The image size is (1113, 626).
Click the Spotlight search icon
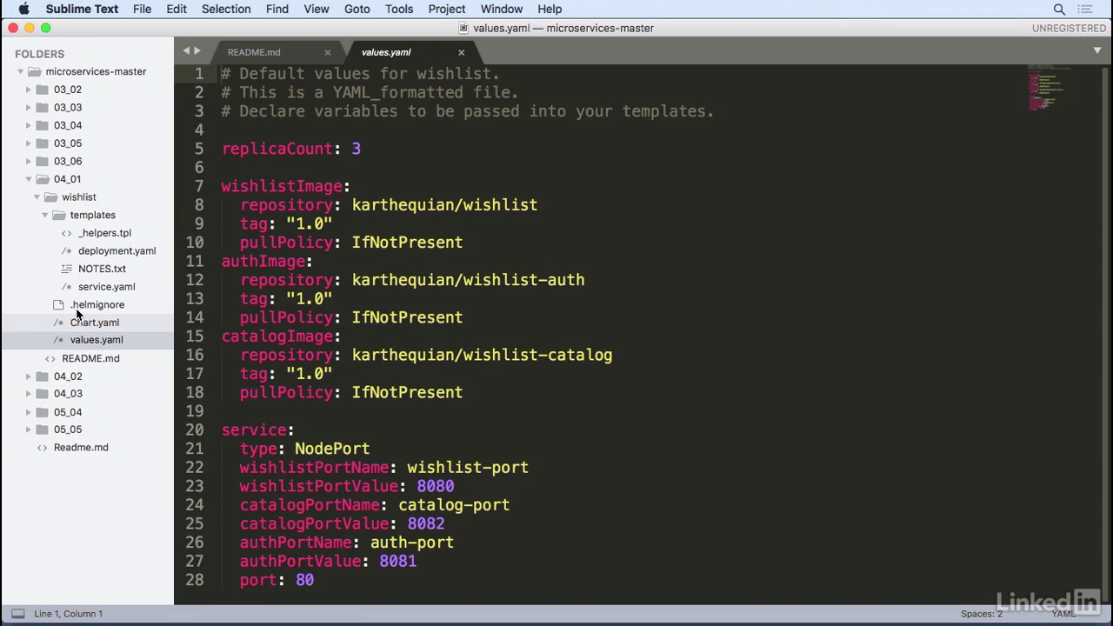1059,9
